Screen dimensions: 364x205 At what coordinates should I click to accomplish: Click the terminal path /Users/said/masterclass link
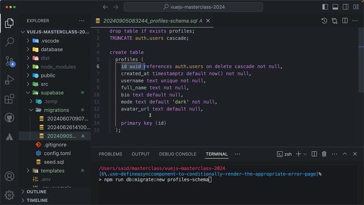point(162,169)
